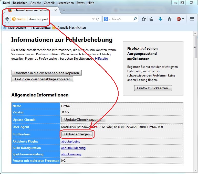Open the about:plugins link
This screenshot has width=198, height=174.
(71, 142)
